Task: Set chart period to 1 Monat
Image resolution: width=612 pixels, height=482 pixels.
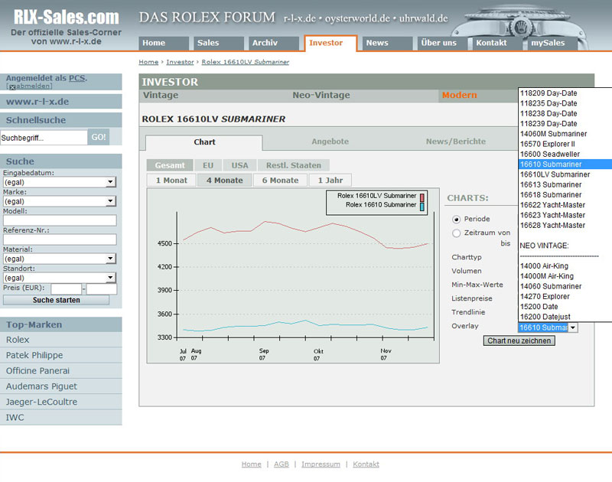Action: (x=171, y=181)
